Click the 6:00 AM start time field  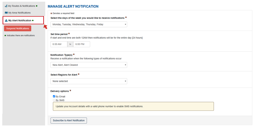click(59, 44)
